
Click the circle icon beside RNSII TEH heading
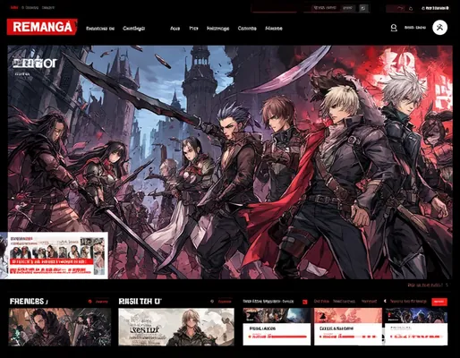[212, 302]
